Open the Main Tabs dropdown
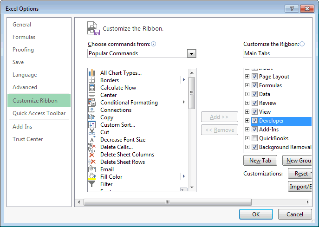The image size is (319, 227). pos(277,53)
